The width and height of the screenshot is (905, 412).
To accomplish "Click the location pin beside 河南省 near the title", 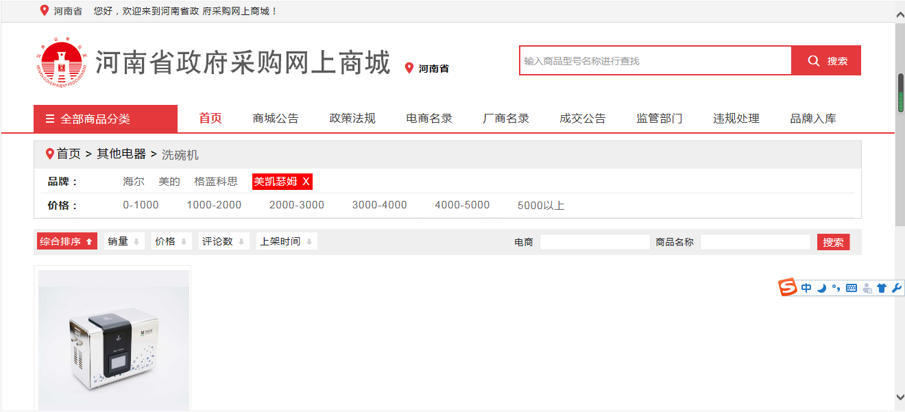I will click(409, 68).
